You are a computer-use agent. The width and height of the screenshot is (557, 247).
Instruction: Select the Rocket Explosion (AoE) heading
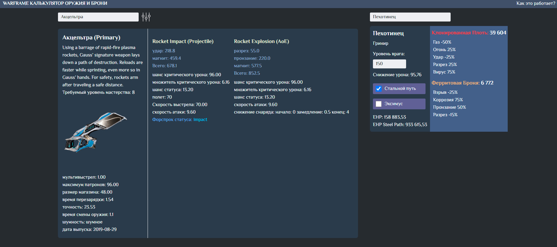click(261, 42)
